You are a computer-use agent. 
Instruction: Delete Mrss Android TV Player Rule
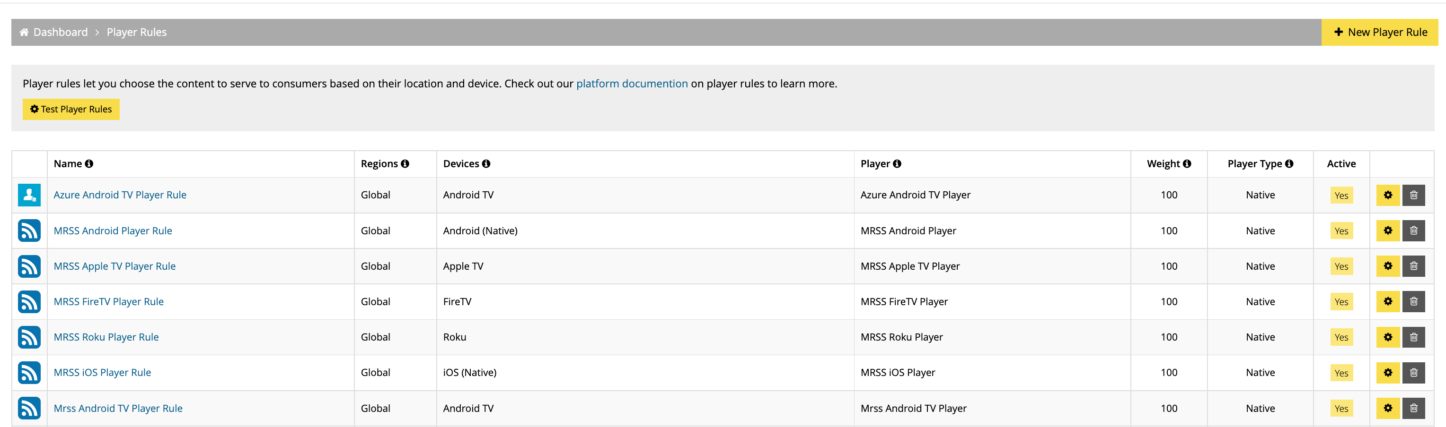pyautogui.click(x=1413, y=408)
